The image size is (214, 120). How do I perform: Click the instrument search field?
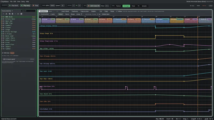click(x=28, y=11)
